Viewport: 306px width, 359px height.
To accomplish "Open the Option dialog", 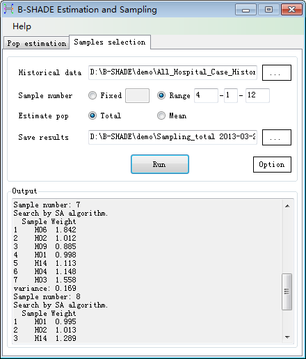I will pyautogui.click(x=272, y=164).
